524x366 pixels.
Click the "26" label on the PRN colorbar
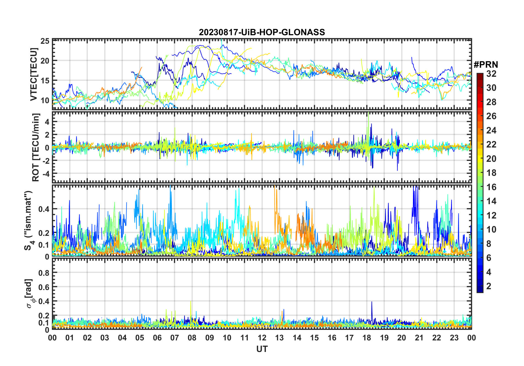click(491, 116)
